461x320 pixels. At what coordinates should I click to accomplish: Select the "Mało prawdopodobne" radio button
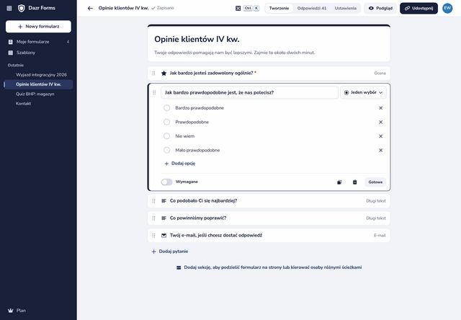pyautogui.click(x=166, y=151)
